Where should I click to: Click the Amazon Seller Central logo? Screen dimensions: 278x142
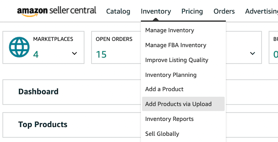(57, 11)
